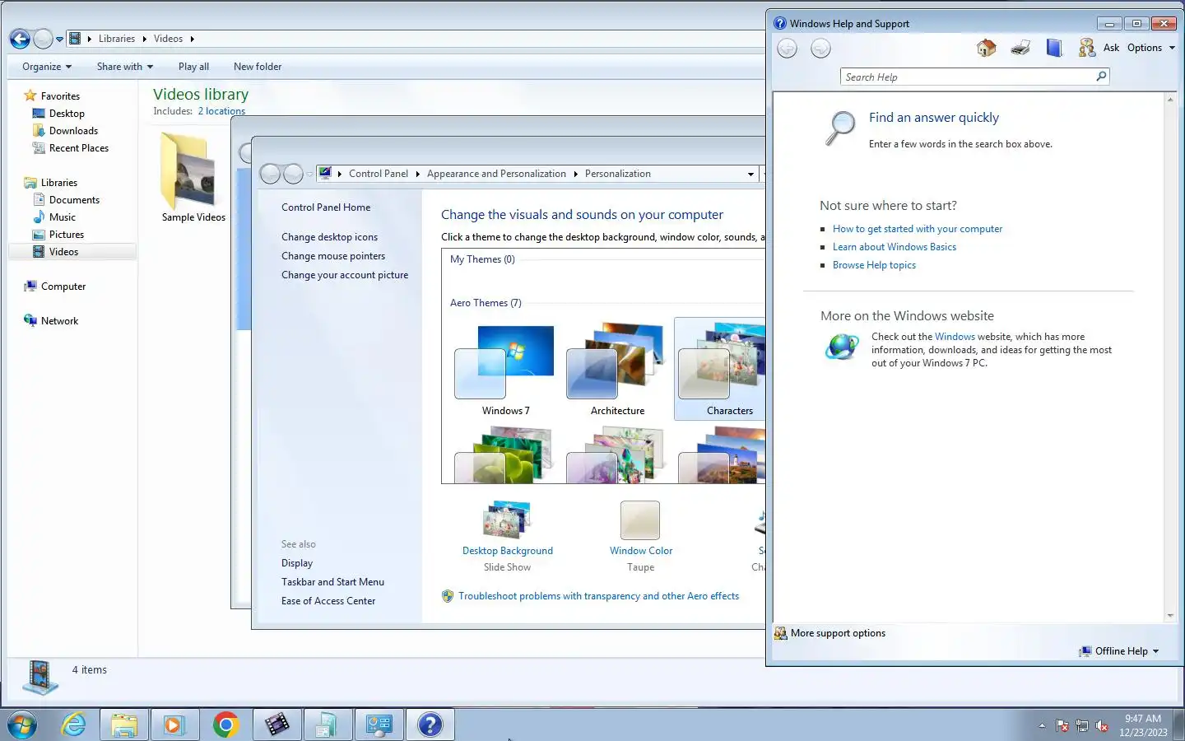Open Google Chrome from taskbar
The image size is (1185, 741).
[x=225, y=725]
